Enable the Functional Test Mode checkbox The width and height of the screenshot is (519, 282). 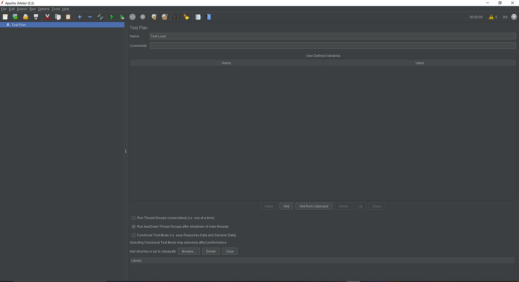(133, 235)
